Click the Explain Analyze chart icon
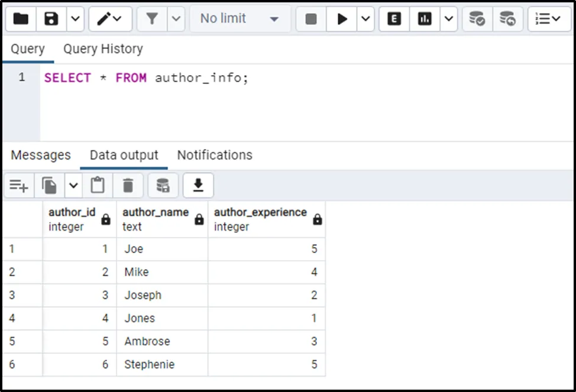The height and width of the screenshot is (392, 576). click(x=424, y=19)
